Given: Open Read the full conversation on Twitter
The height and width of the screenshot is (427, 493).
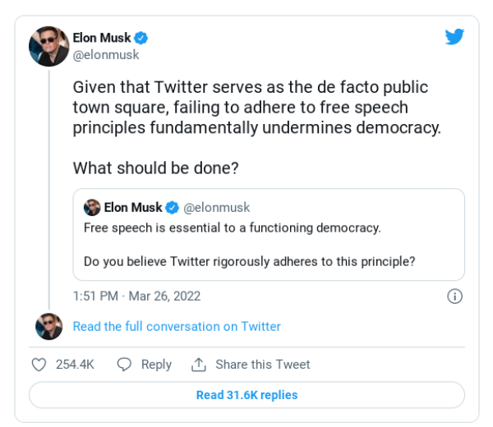Looking at the screenshot, I should tap(177, 327).
